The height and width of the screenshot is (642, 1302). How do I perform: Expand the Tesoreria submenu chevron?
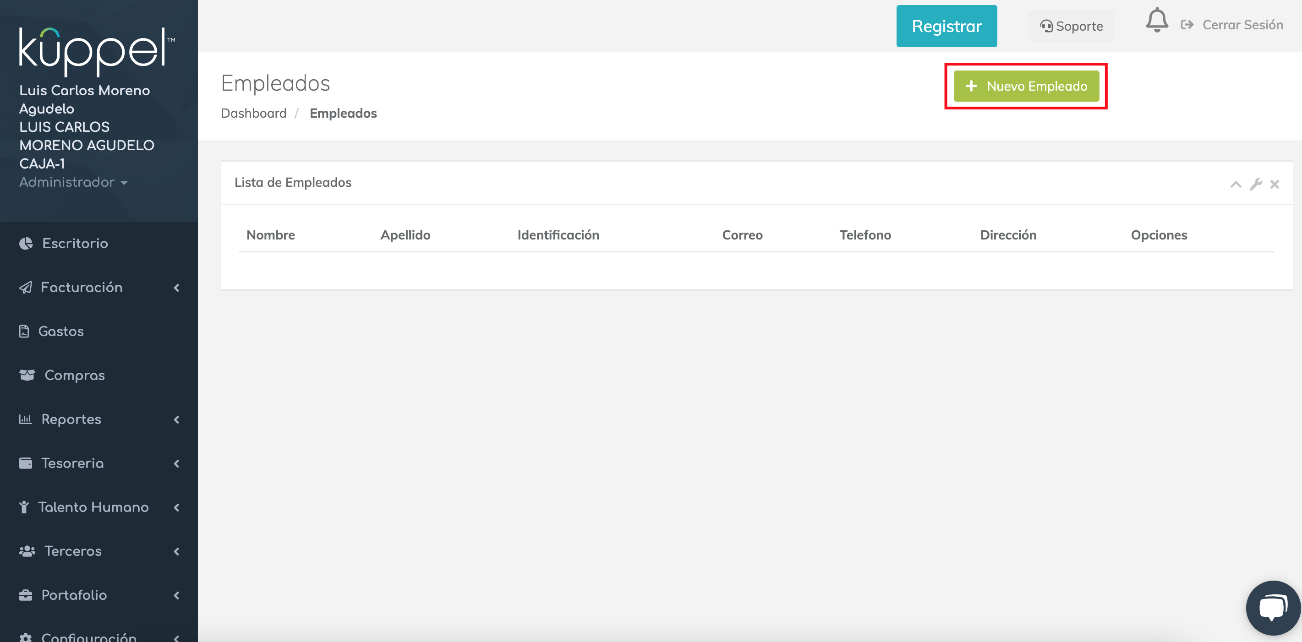point(176,464)
